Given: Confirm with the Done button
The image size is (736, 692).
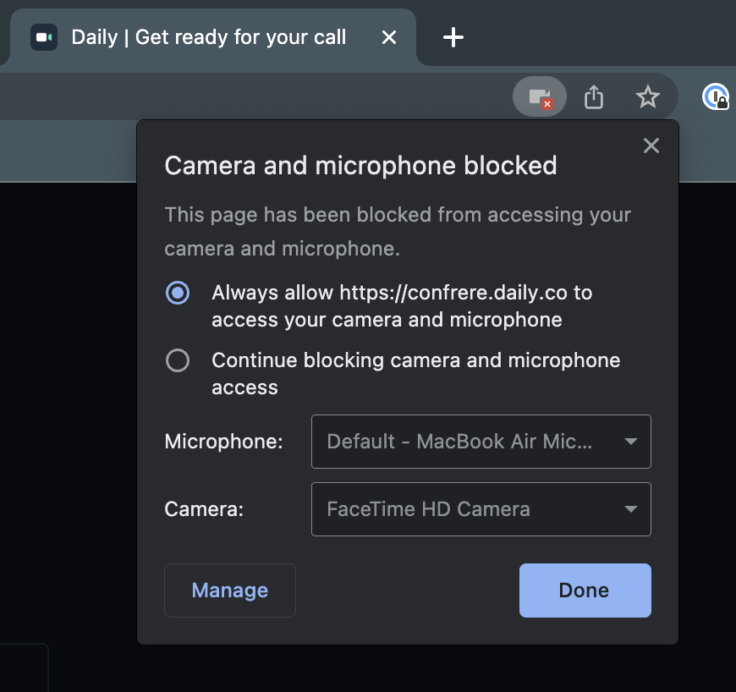Looking at the screenshot, I should click(x=585, y=590).
